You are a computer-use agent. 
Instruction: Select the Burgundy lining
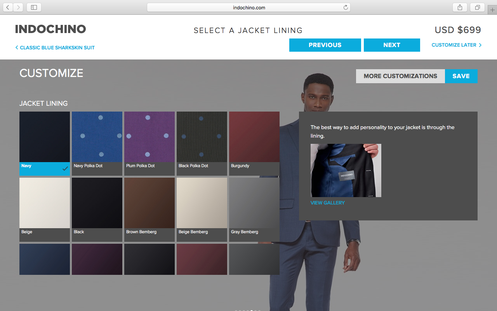254,143
